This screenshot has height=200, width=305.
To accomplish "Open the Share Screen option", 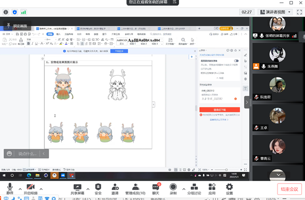I will coord(77,188).
